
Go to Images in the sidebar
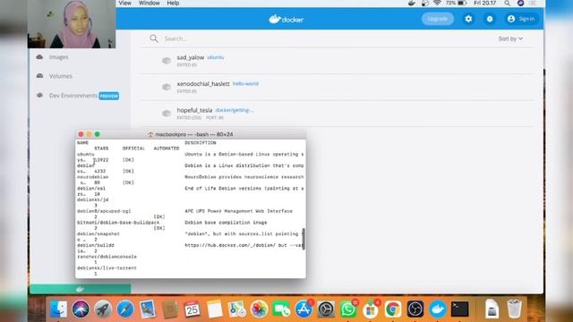(x=58, y=57)
